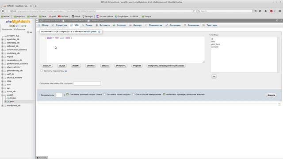Click the help icon beside SQL query title
Screen dimensions: 283x159
(99, 32)
